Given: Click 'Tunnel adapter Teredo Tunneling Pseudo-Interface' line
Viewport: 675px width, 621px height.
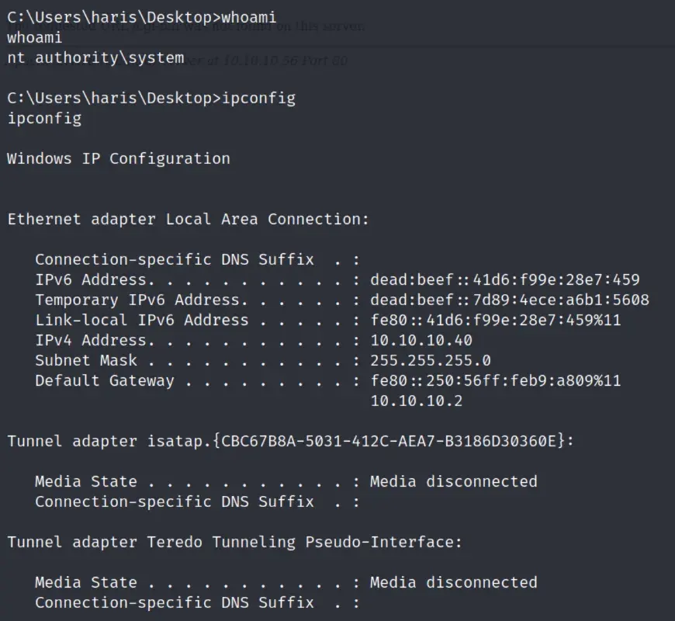Looking at the screenshot, I should click(x=234, y=542).
